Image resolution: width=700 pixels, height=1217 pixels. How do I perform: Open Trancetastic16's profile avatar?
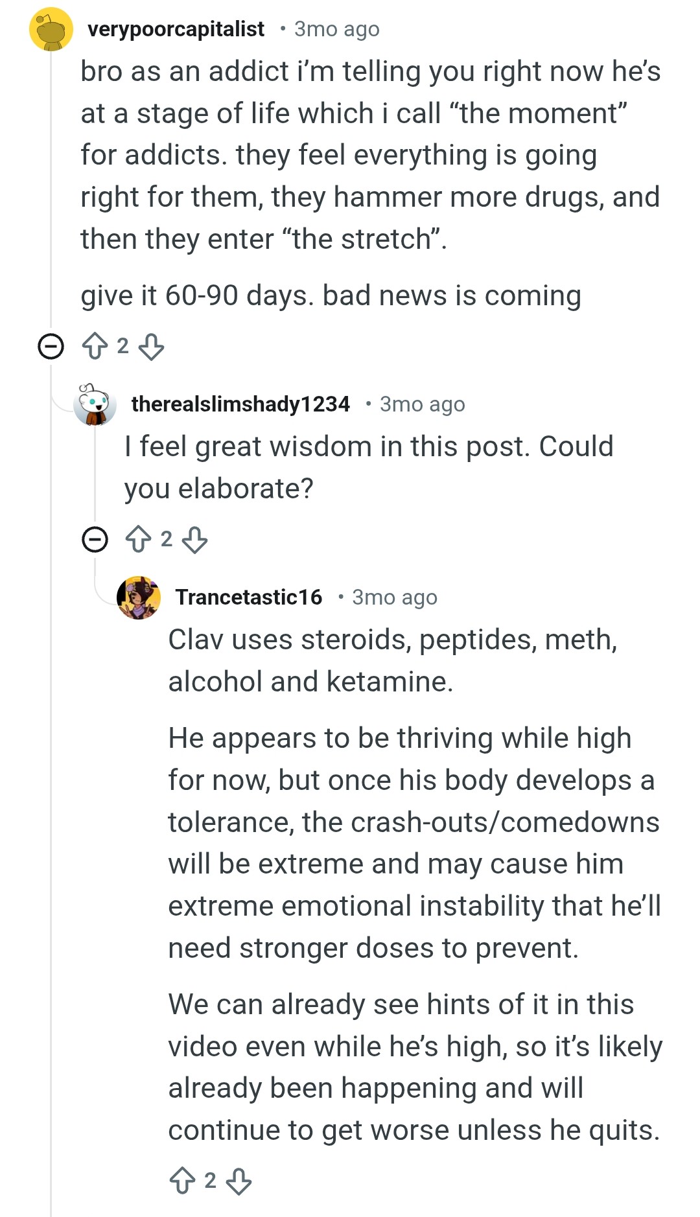coord(139,597)
